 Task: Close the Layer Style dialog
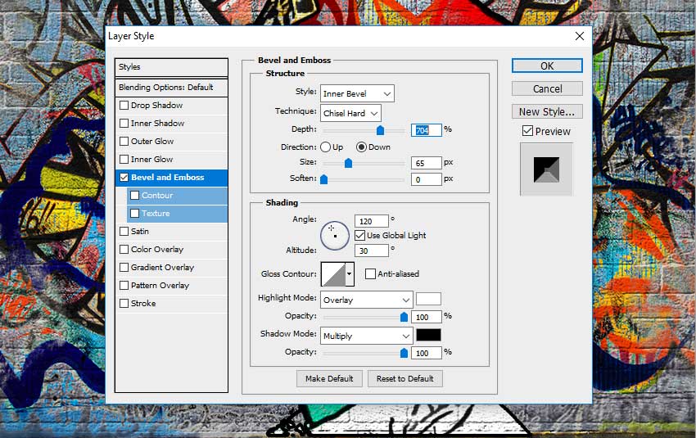(580, 36)
